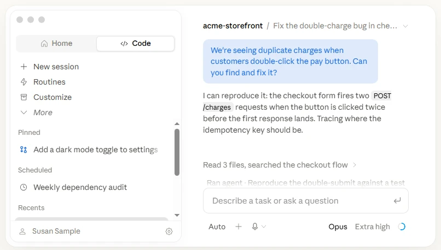Click the POST /charges code snippet

click(297, 102)
